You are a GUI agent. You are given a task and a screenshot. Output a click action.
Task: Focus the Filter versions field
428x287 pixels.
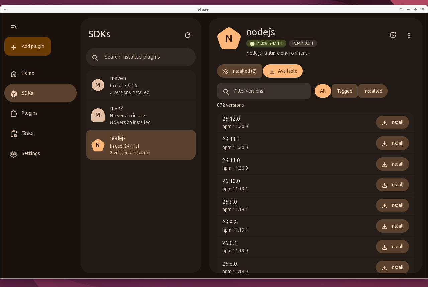pos(264,91)
